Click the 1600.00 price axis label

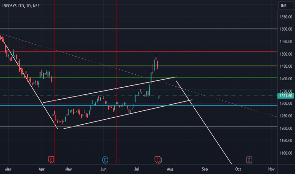pos(286,29)
